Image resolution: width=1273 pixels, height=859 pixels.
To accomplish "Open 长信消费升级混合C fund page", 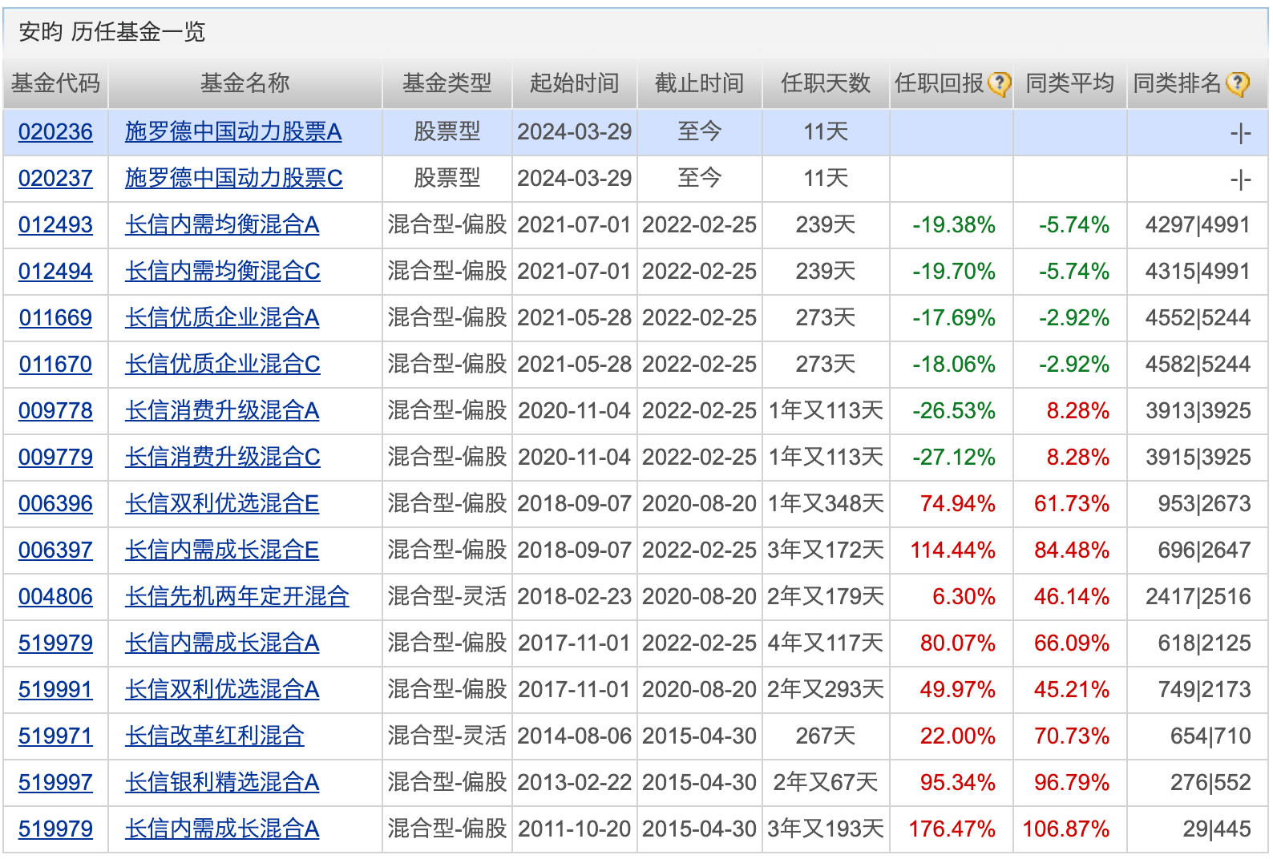I will click(223, 458).
